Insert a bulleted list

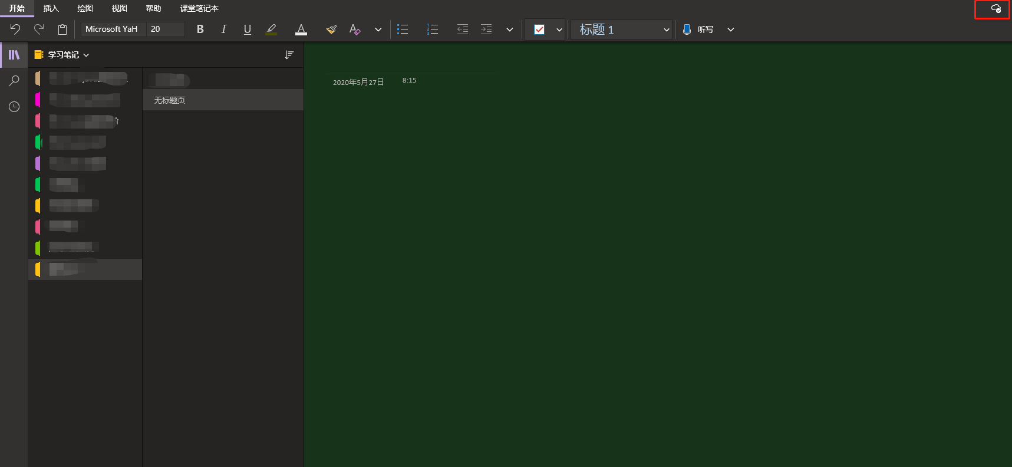tap(403, 29)
